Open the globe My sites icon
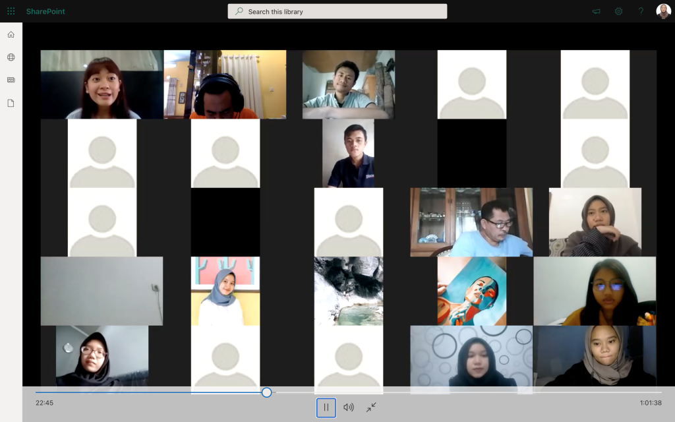675x422 pixels. pos(11,57)
